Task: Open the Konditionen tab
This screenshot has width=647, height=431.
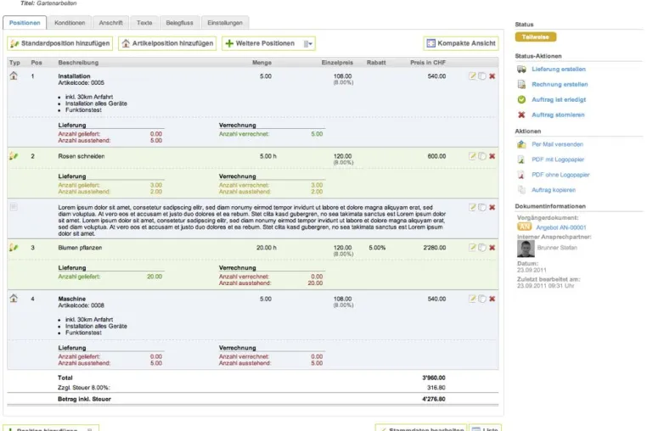Action: (70, 23)
